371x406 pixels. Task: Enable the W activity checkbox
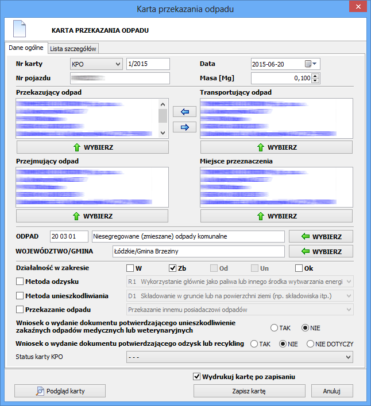click(130, 268)
